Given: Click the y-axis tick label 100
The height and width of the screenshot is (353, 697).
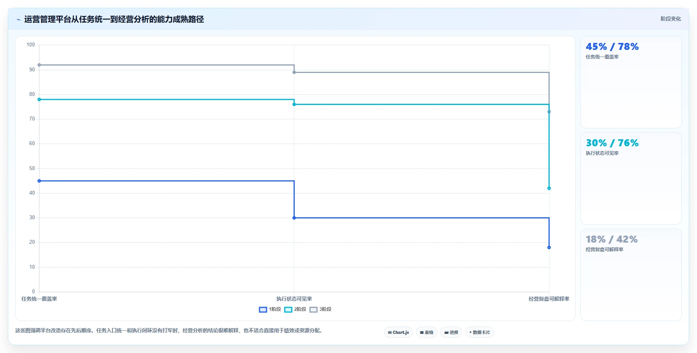Looking at the screenshot, I should pyautogui.click(x=31, y=45).
